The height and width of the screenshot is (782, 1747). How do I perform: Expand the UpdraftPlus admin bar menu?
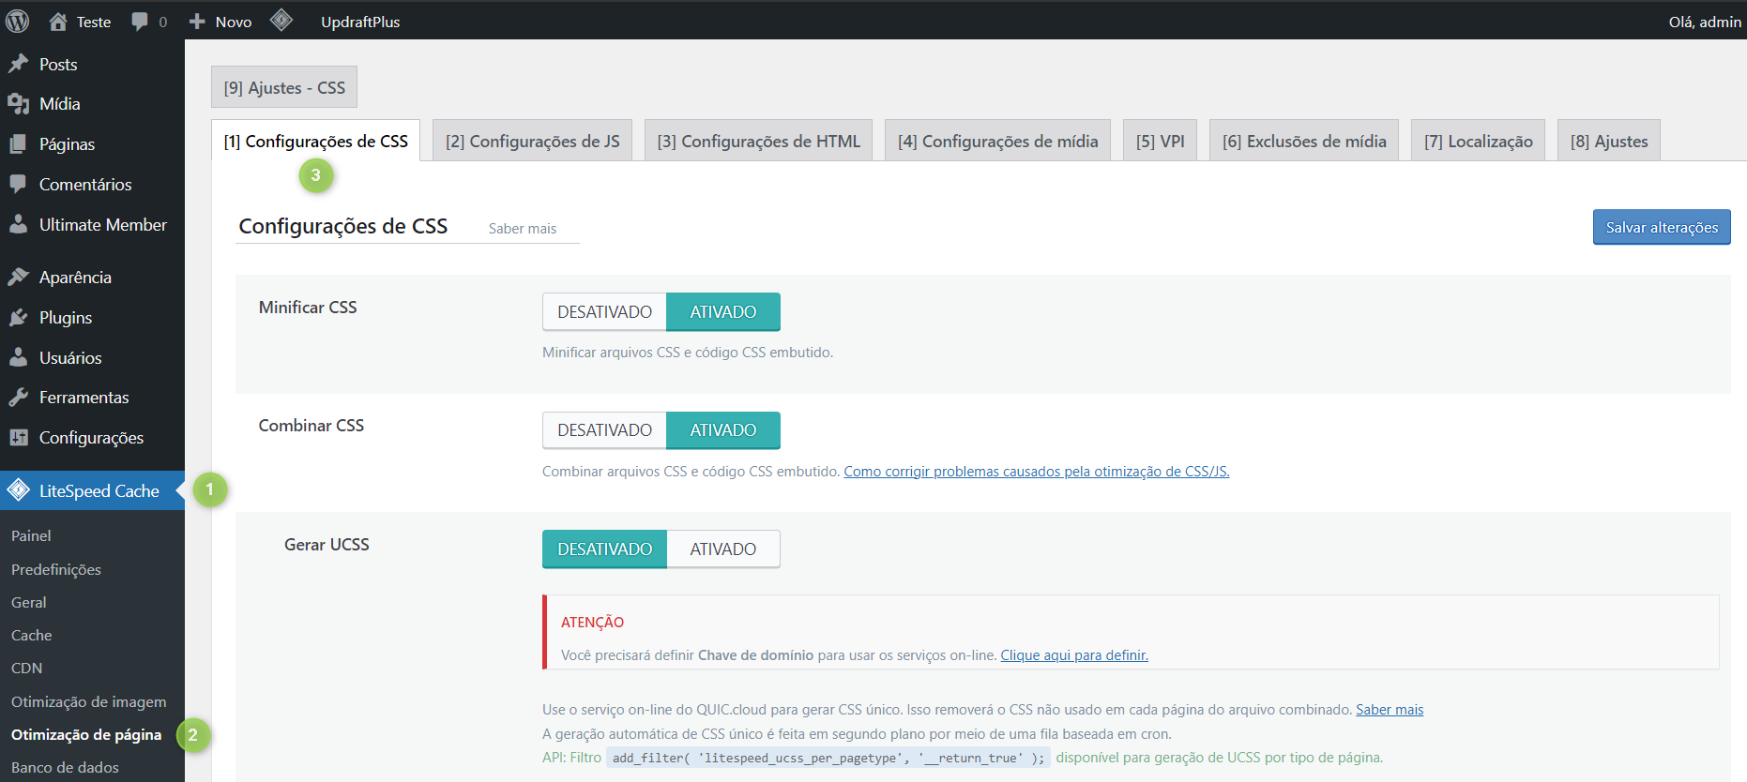tap(360, 22)
